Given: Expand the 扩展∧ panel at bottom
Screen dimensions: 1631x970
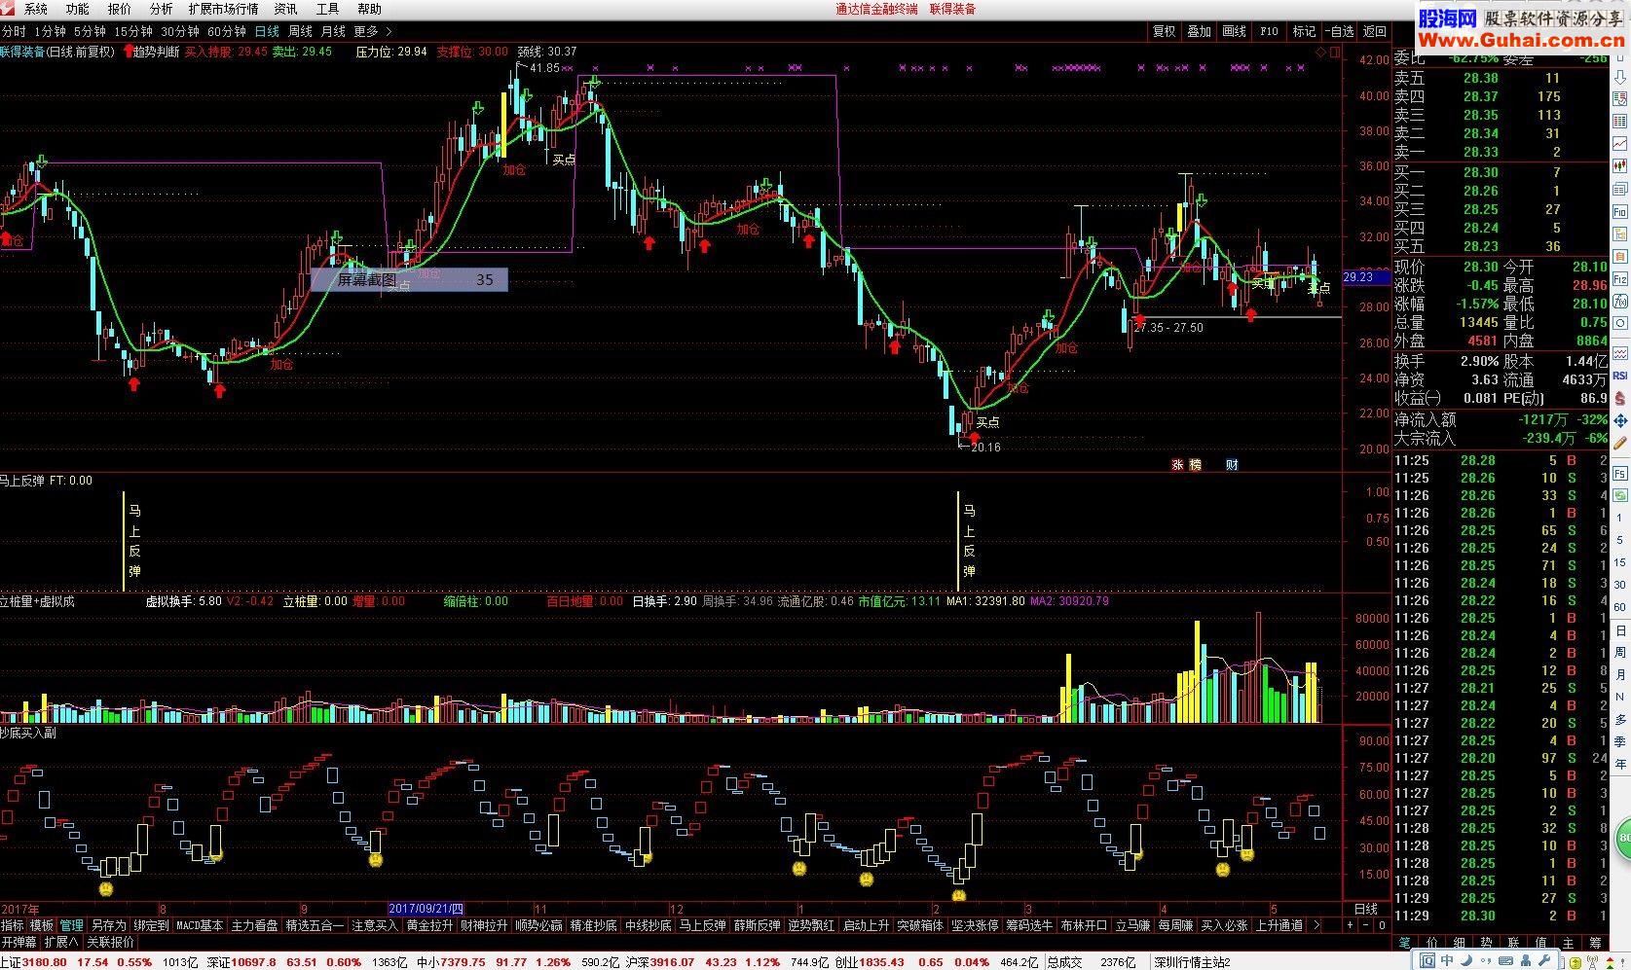Looking at the screenshot, I should pyautogui.click(x=61, y=942).
